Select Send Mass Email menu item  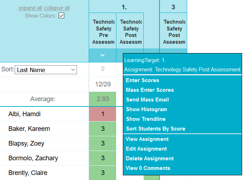[x=147, y=100]
